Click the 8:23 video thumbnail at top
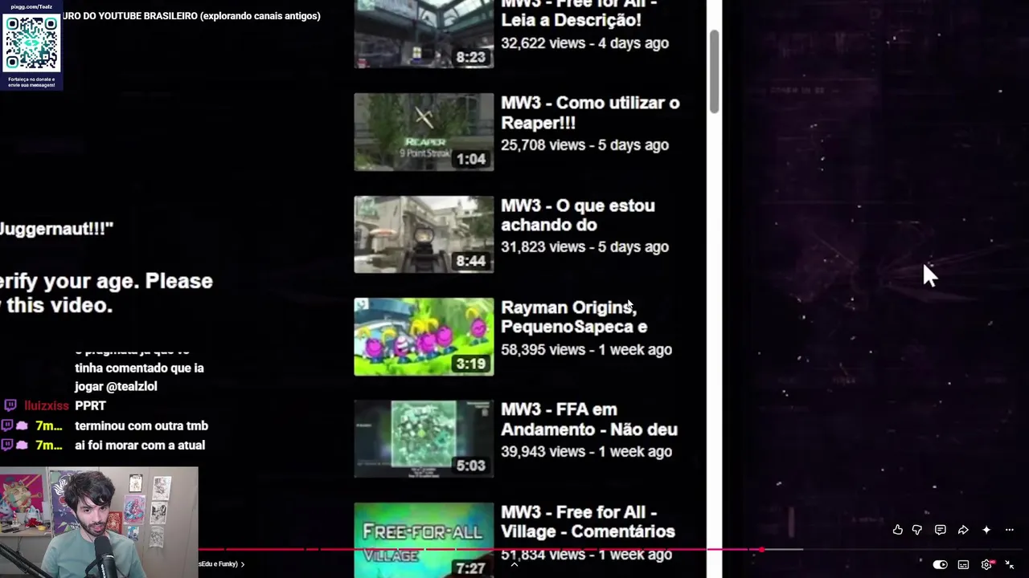This screenshot has height=578, width=1029. coord(424,34)
